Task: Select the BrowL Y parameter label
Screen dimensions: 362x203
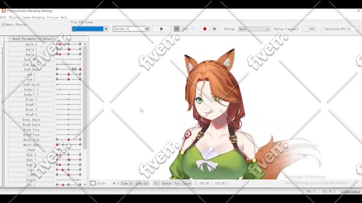Action: pyautogui.click(x=31, y=100)
